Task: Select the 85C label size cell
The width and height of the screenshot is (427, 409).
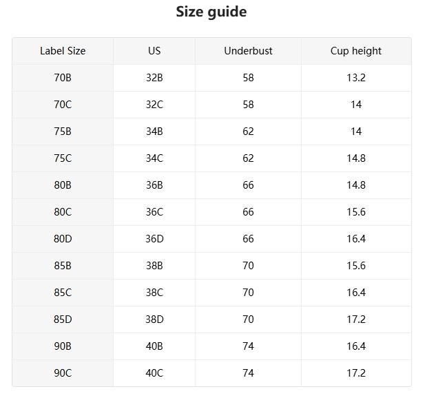Action: (x=63, y=293)
